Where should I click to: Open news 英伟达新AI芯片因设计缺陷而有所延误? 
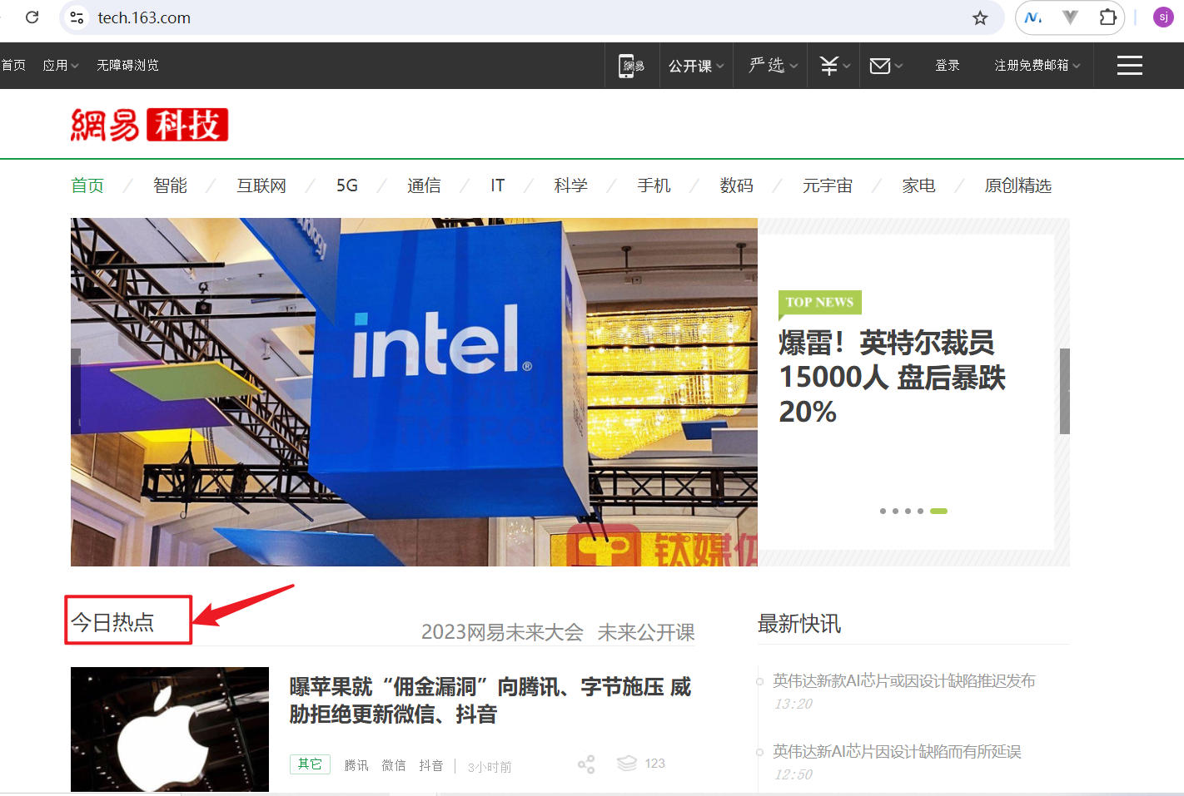[897, 752]
